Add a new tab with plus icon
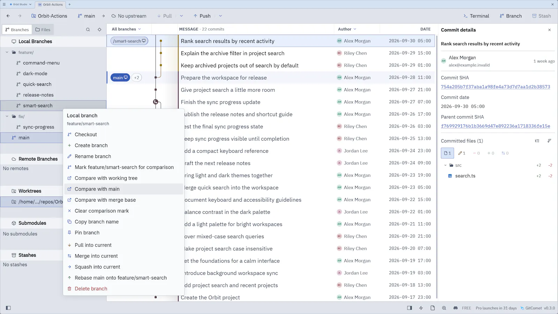Image resolution: width=558 pixels, height=314 pixels. 69,5
